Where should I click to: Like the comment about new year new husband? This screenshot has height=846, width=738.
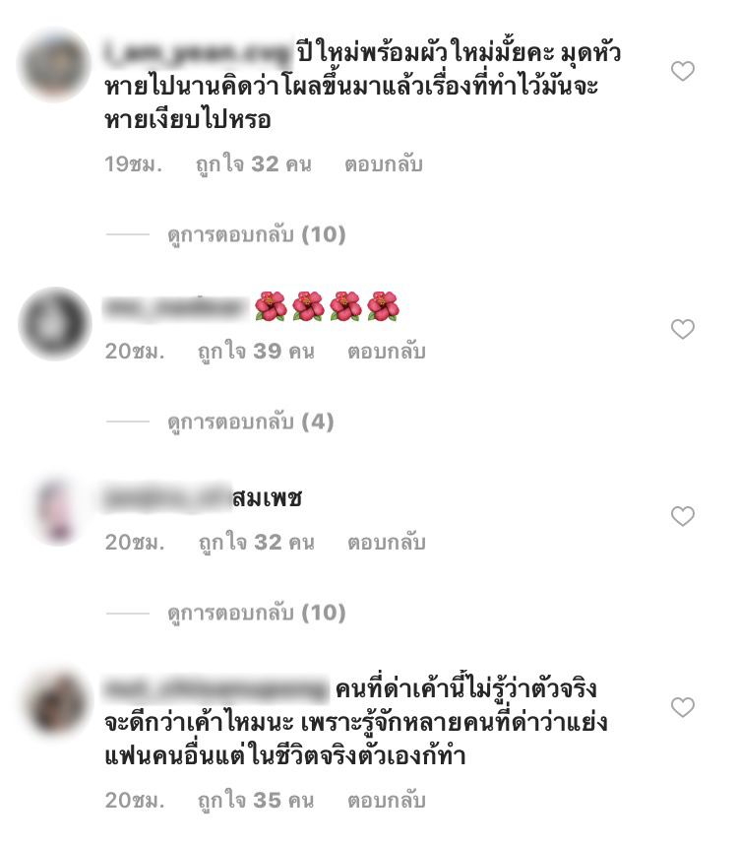click(683, 71)
